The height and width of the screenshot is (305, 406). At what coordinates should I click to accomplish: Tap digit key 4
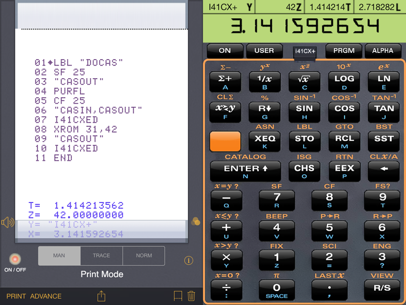pos(277,230)
